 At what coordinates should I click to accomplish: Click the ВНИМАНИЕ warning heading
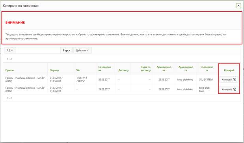coord(15,22)
